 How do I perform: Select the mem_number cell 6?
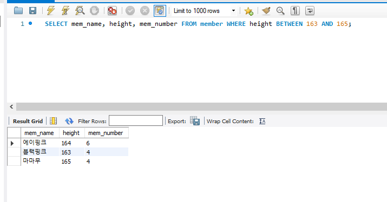point(107,143)
